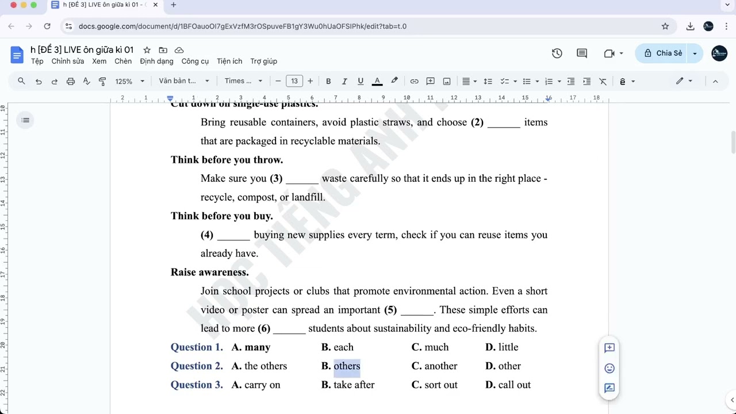Increase the indent
Screen dimensions: 736x414
pyautogui.click(x=586, y=81)
